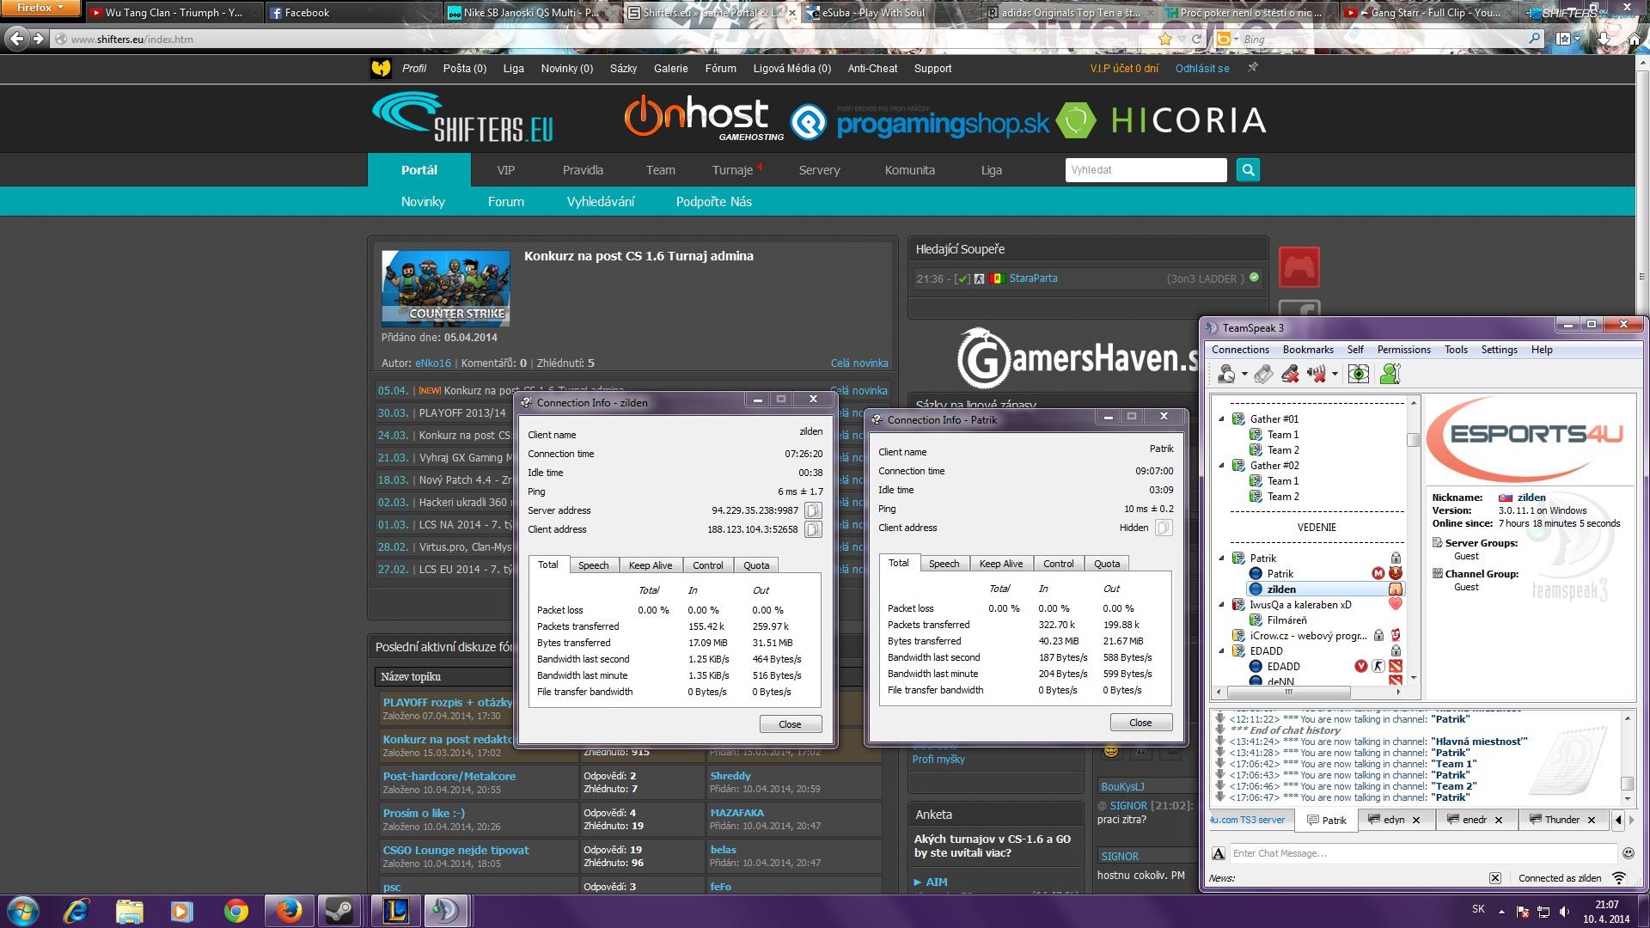Open the Turnaje navigation tab

(733, 170)
